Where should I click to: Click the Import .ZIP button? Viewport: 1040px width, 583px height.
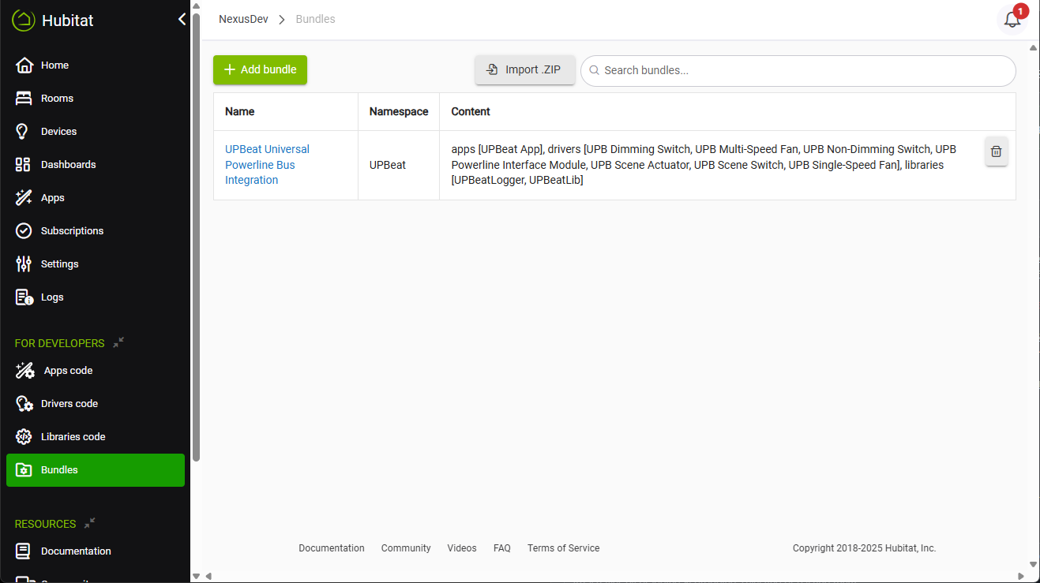[524, 69]
